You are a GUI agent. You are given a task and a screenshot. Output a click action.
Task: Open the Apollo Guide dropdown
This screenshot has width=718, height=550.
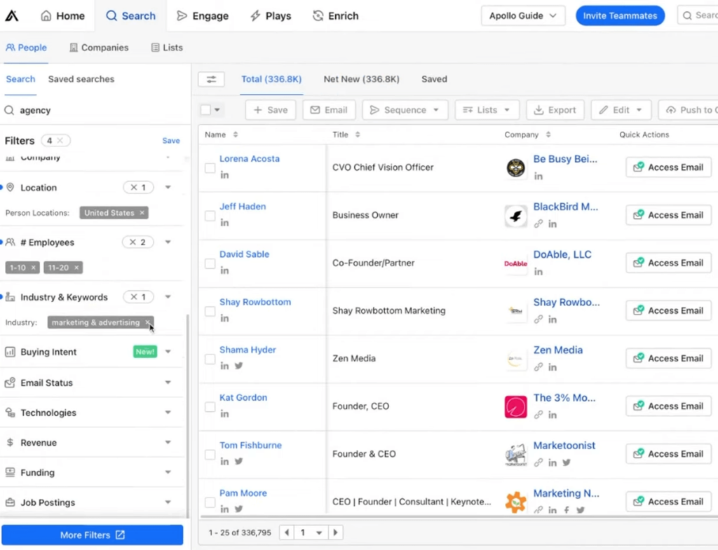[x=522, y=15]
